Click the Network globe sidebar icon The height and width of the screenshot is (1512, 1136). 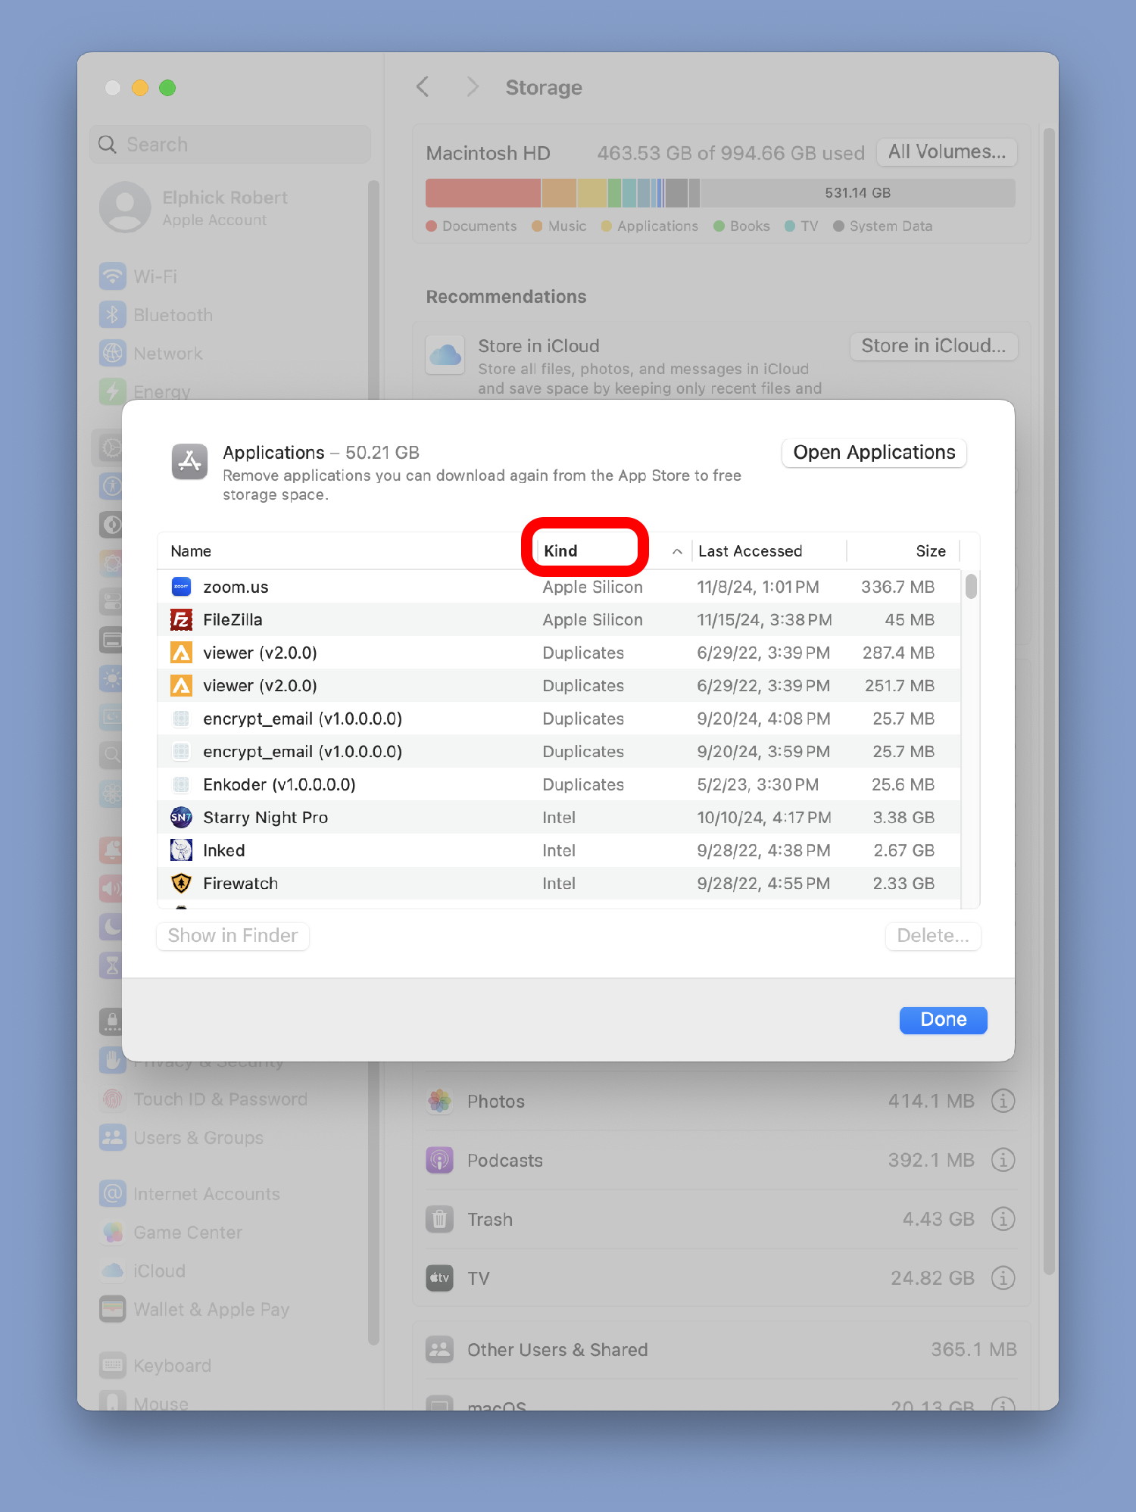[x=113, y=354]
